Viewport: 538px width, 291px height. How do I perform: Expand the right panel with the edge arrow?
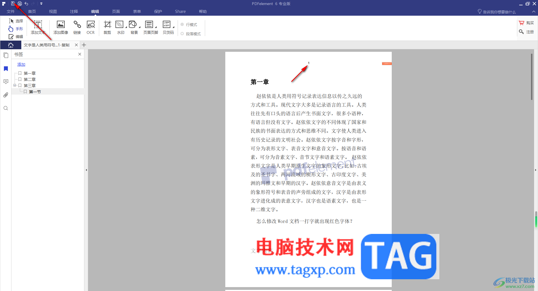coord(535,170)
